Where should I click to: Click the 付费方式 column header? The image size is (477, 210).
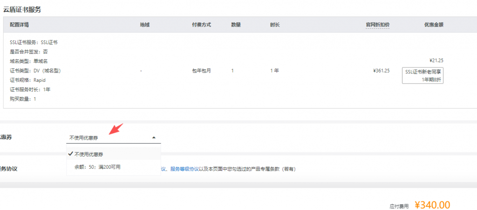pyautogui.click(x=201, y=25)
